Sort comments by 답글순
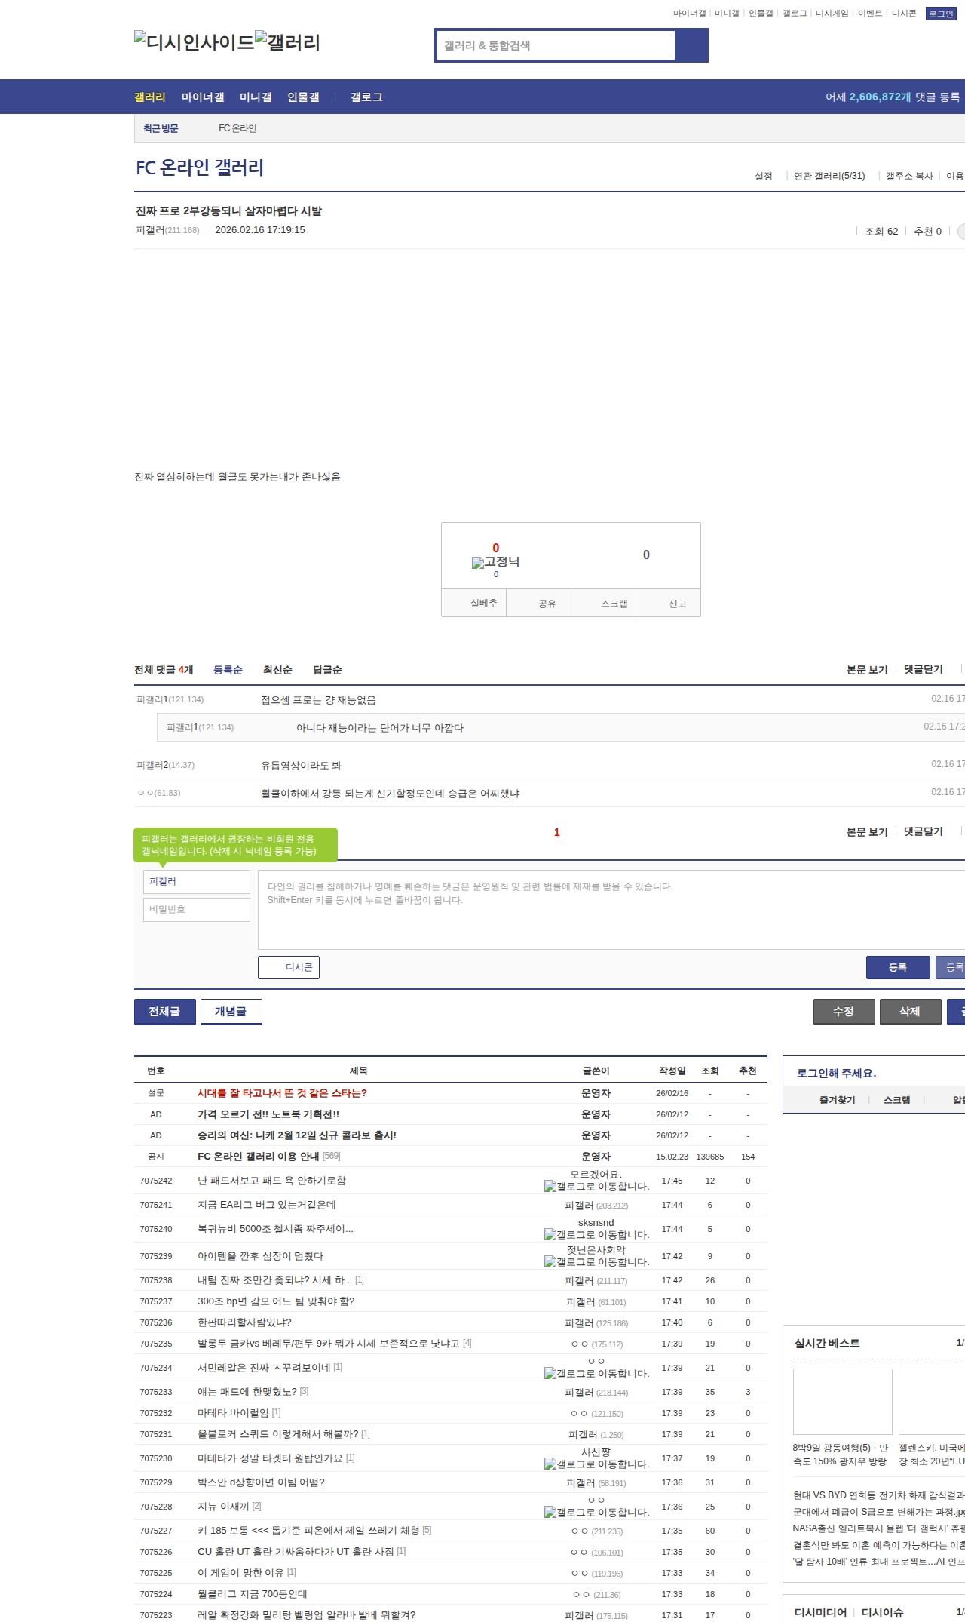Viewport: 965px width, 1622px height. [327, 670]
